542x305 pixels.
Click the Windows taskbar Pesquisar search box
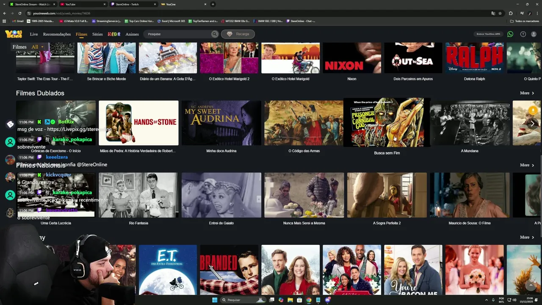tap(244, 300)
